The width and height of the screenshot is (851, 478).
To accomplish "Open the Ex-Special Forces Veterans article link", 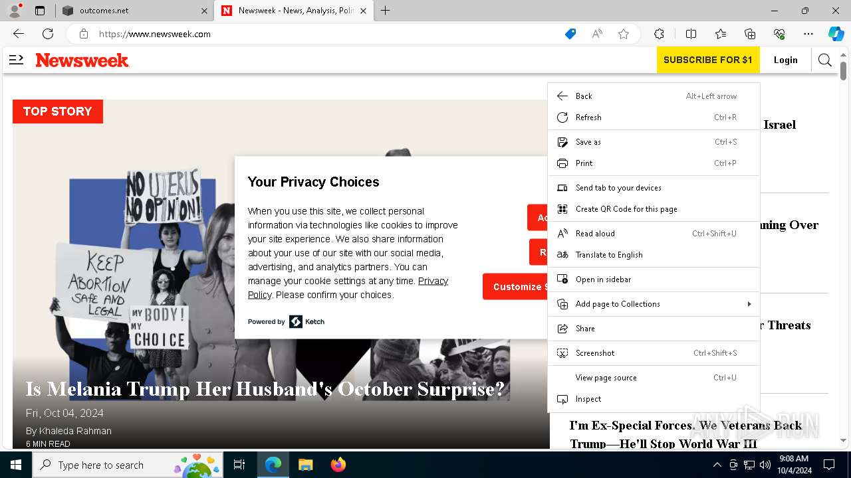I will (x=685, y=434).
